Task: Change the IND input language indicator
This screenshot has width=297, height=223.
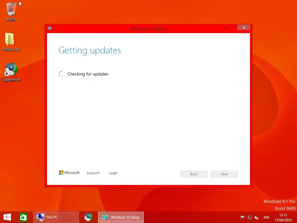Action: 267,217
